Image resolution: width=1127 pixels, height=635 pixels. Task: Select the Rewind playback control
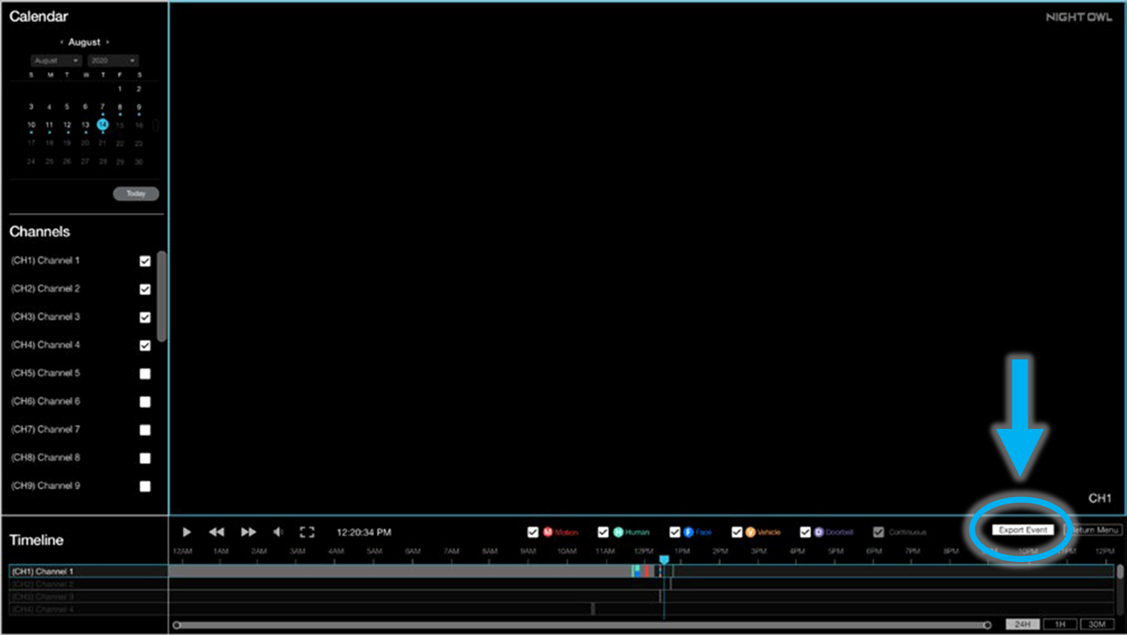(217, 532)
